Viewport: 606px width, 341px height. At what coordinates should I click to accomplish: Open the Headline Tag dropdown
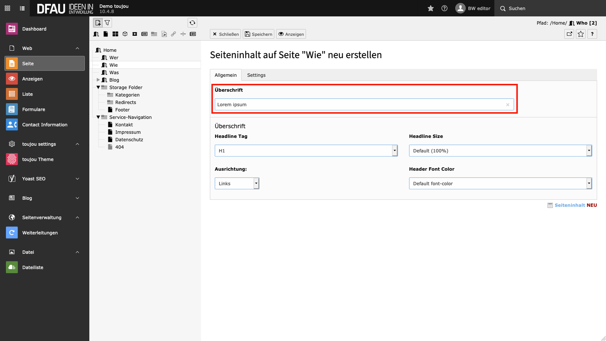point(306,151)
